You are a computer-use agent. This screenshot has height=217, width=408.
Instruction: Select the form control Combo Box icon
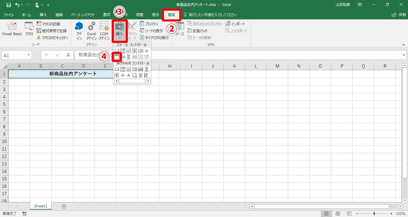123,51
